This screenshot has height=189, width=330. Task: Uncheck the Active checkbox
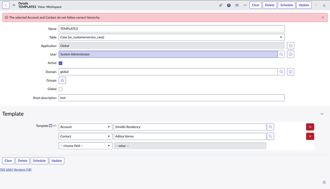[60, 63]
